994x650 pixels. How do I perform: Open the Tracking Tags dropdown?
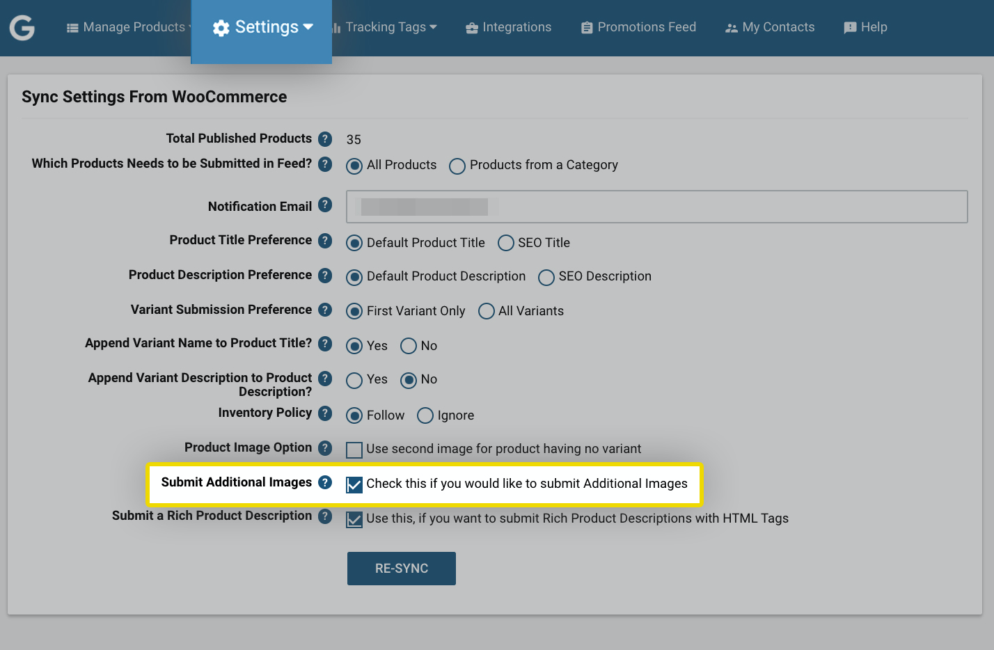tap(385, 27)
